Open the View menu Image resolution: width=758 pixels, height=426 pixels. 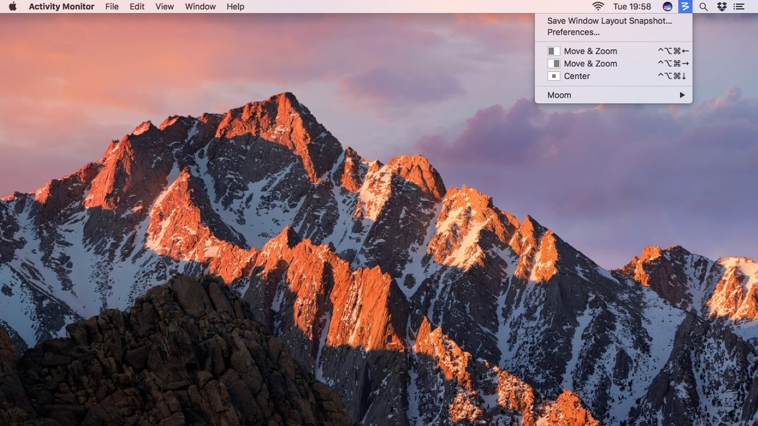coord(164,6)
